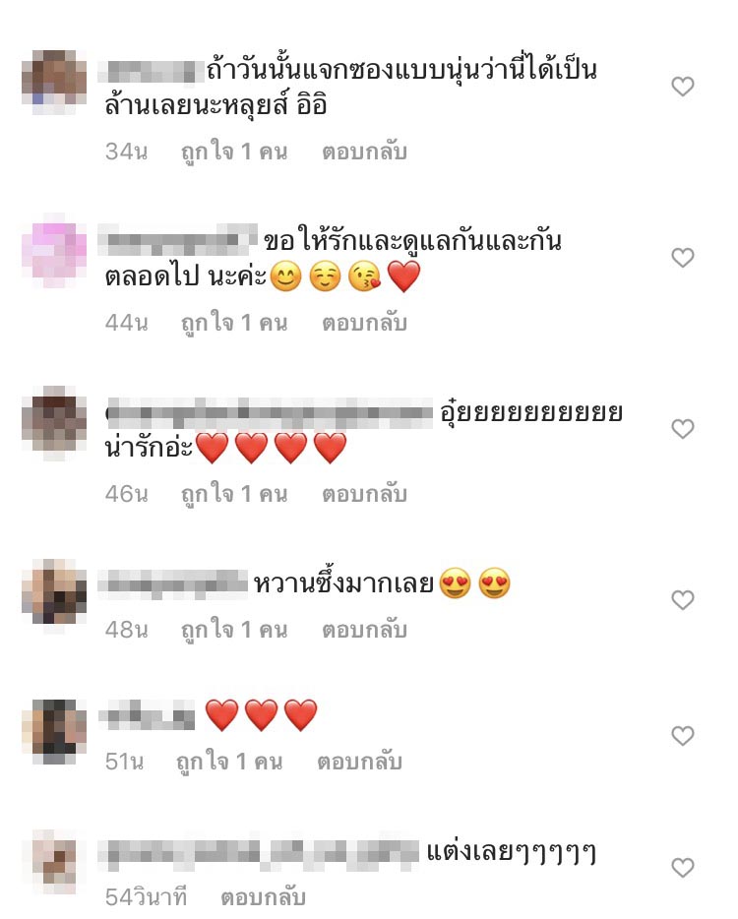Screen dimensions: 738x919
Task: Reply to the 51น hearts comment
Action: (359, 762)
